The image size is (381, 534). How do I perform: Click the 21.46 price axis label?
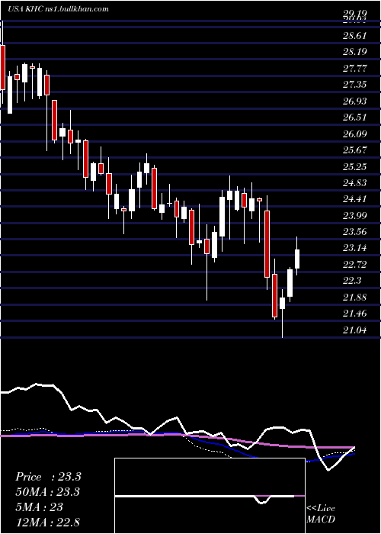coord(354,314)
